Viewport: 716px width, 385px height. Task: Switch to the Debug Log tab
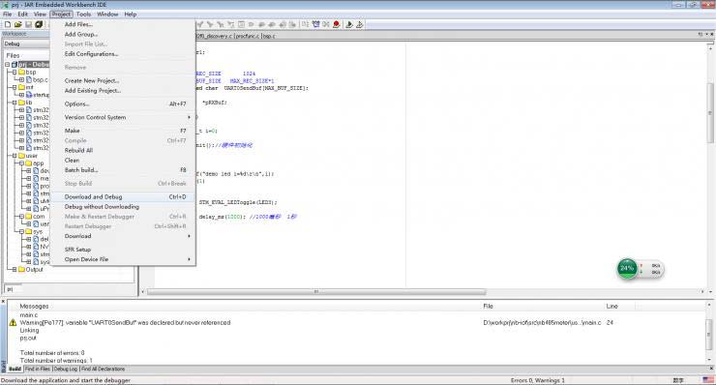[66, 369]
